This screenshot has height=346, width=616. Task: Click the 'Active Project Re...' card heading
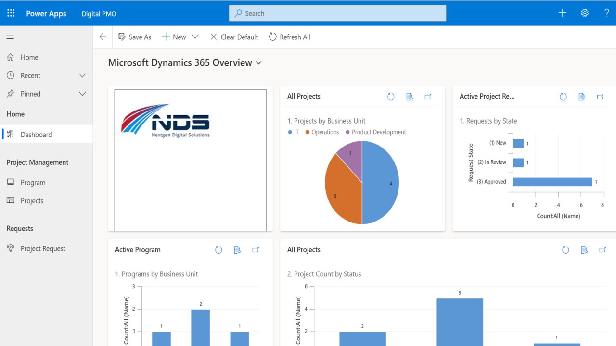tap(487, 96)
